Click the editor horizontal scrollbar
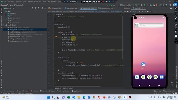The image size is (178, 100). point(77,86)
